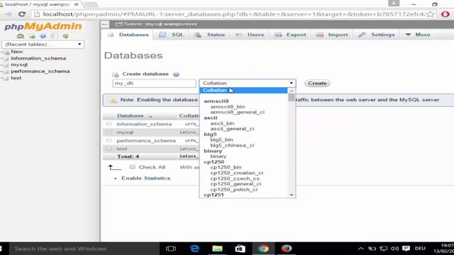Click the collation list scrollbar thumb
454x255 pixels.
tap(292, 98)
